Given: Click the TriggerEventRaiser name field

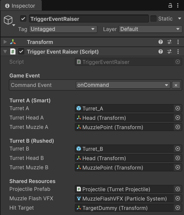Looking at the screenshot, I should tap(89, 19).
